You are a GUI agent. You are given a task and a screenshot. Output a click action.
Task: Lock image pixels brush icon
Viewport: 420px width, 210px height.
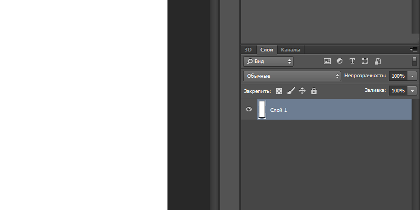[291, 91]
